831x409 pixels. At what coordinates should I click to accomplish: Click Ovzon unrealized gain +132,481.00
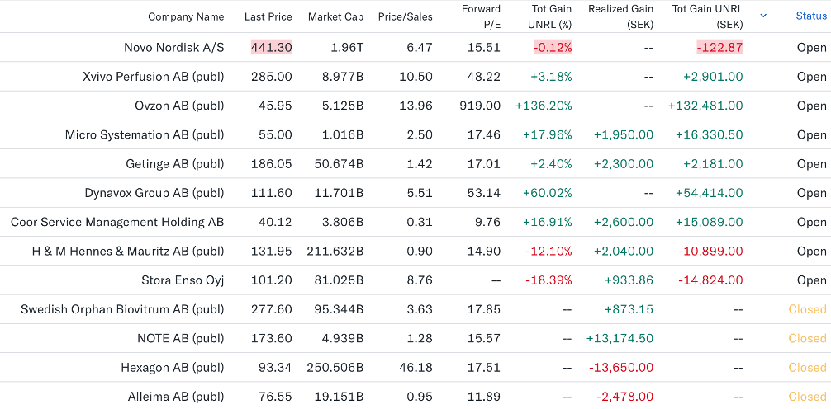point(705,106)
